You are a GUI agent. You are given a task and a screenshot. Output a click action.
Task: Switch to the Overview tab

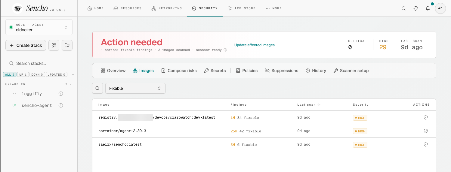[113, 71]
